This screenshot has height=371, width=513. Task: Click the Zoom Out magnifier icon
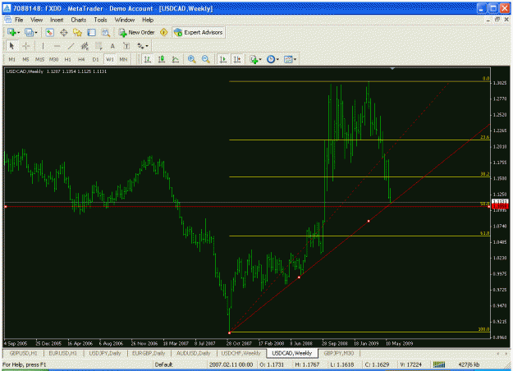206,59
